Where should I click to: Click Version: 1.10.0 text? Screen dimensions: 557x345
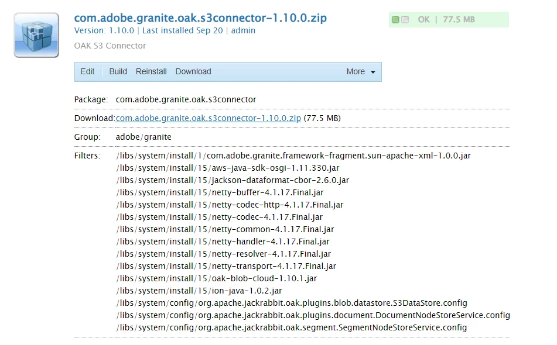tap(104, 30)
